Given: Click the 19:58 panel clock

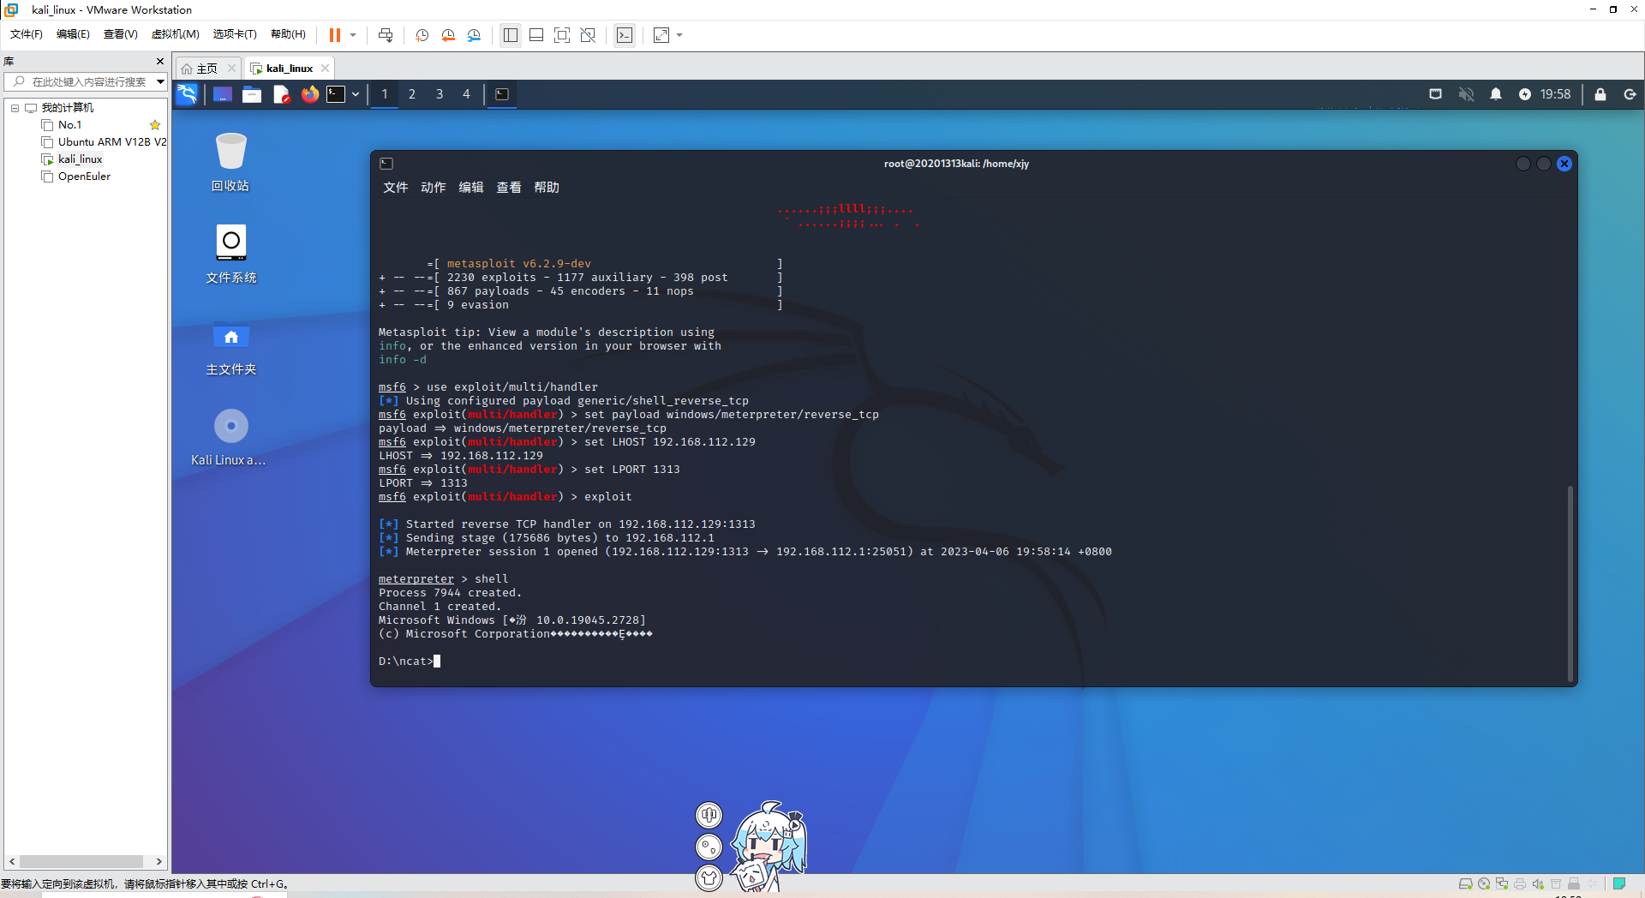Looking at the screenshot, I should (1555, 94).
